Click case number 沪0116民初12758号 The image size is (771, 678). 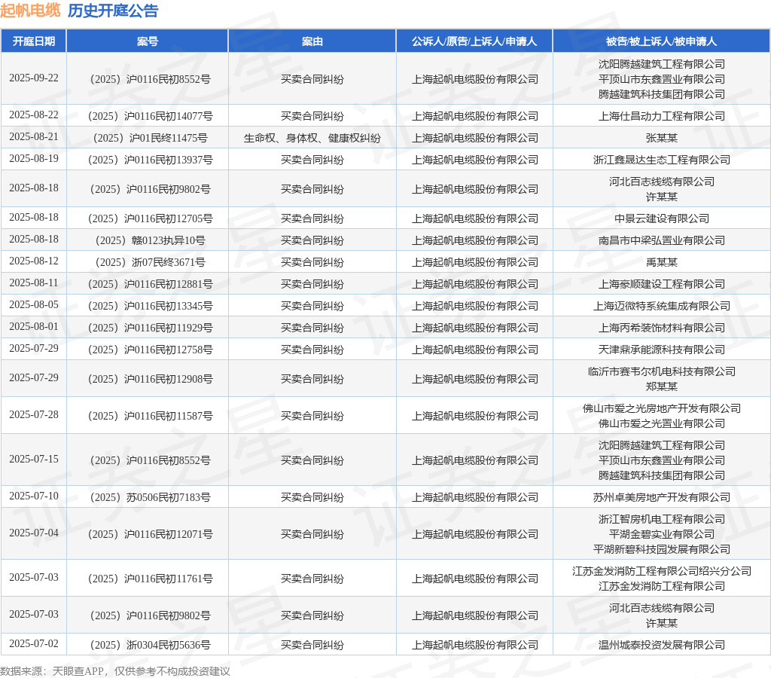click(150, 350)
